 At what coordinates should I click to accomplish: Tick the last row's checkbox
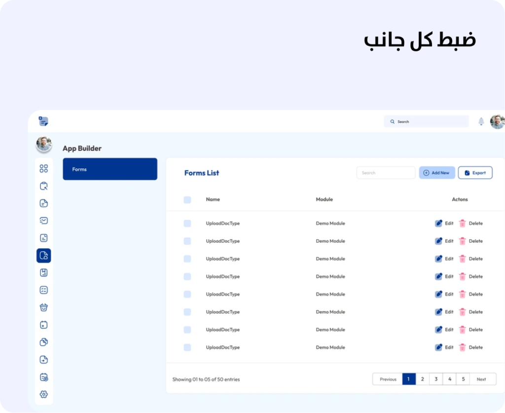(x=187, y=347)
